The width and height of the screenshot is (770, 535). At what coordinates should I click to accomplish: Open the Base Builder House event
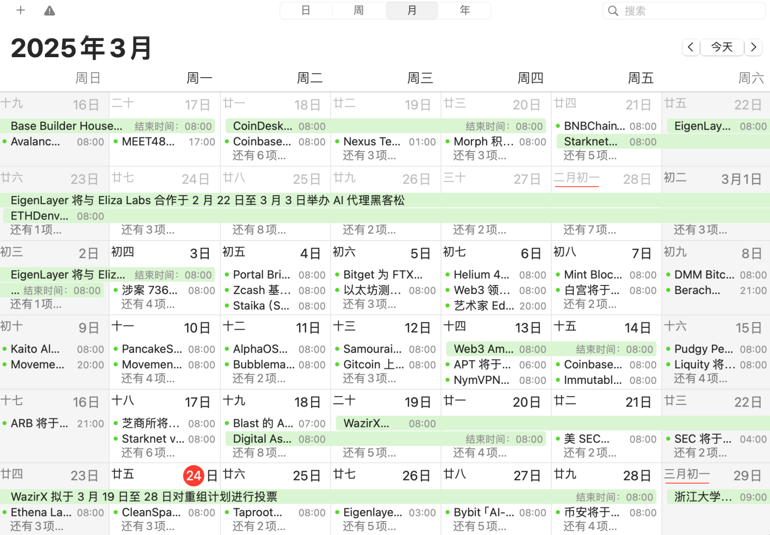(66, 126)
